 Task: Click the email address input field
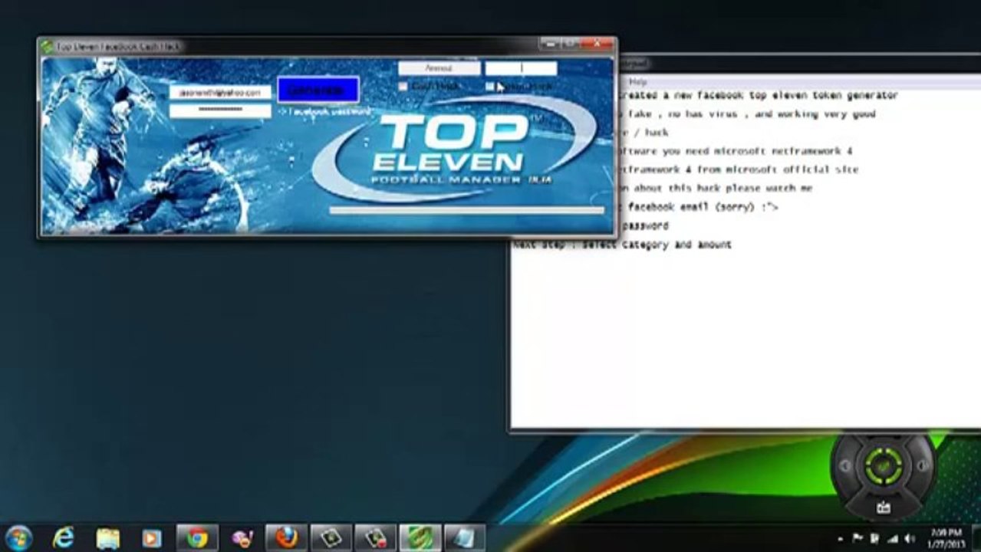click(220, 92)
